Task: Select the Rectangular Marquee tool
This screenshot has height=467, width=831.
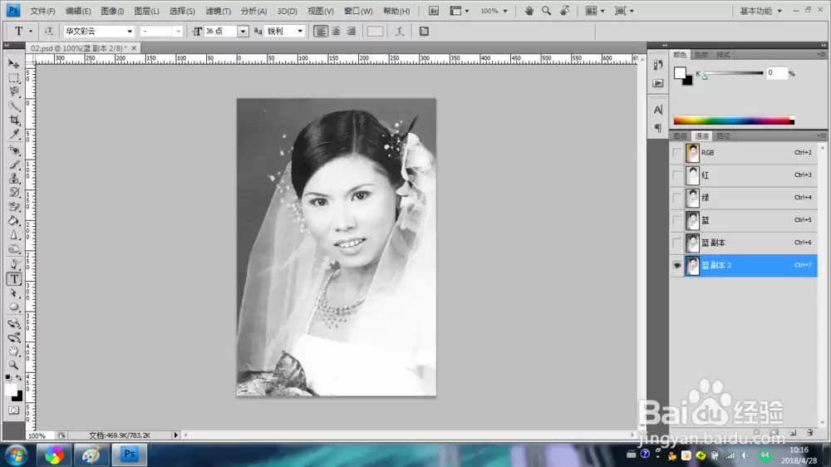Action: 14,78
